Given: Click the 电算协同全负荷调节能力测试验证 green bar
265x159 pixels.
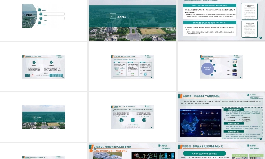Looking at the screenshot, I should pos(204,153).
